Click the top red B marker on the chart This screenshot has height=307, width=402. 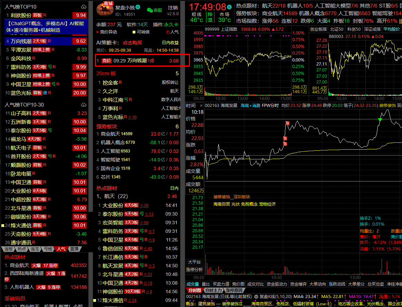coord(287,123)
